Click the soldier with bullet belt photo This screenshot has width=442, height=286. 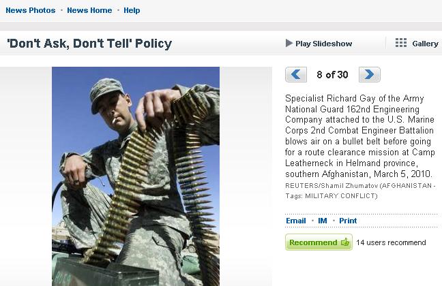136,176
